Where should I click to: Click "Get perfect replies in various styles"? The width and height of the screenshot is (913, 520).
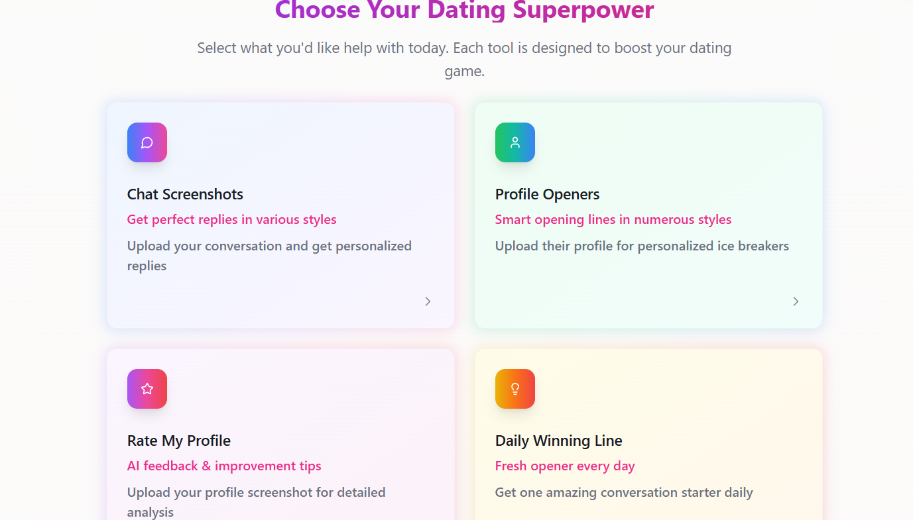tap(232, 219)
